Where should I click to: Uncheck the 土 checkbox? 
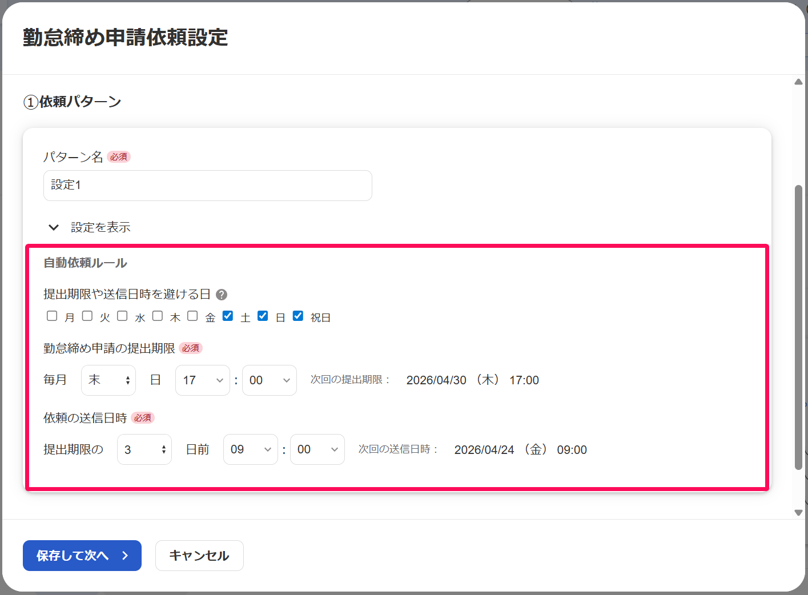coord(228,316)
